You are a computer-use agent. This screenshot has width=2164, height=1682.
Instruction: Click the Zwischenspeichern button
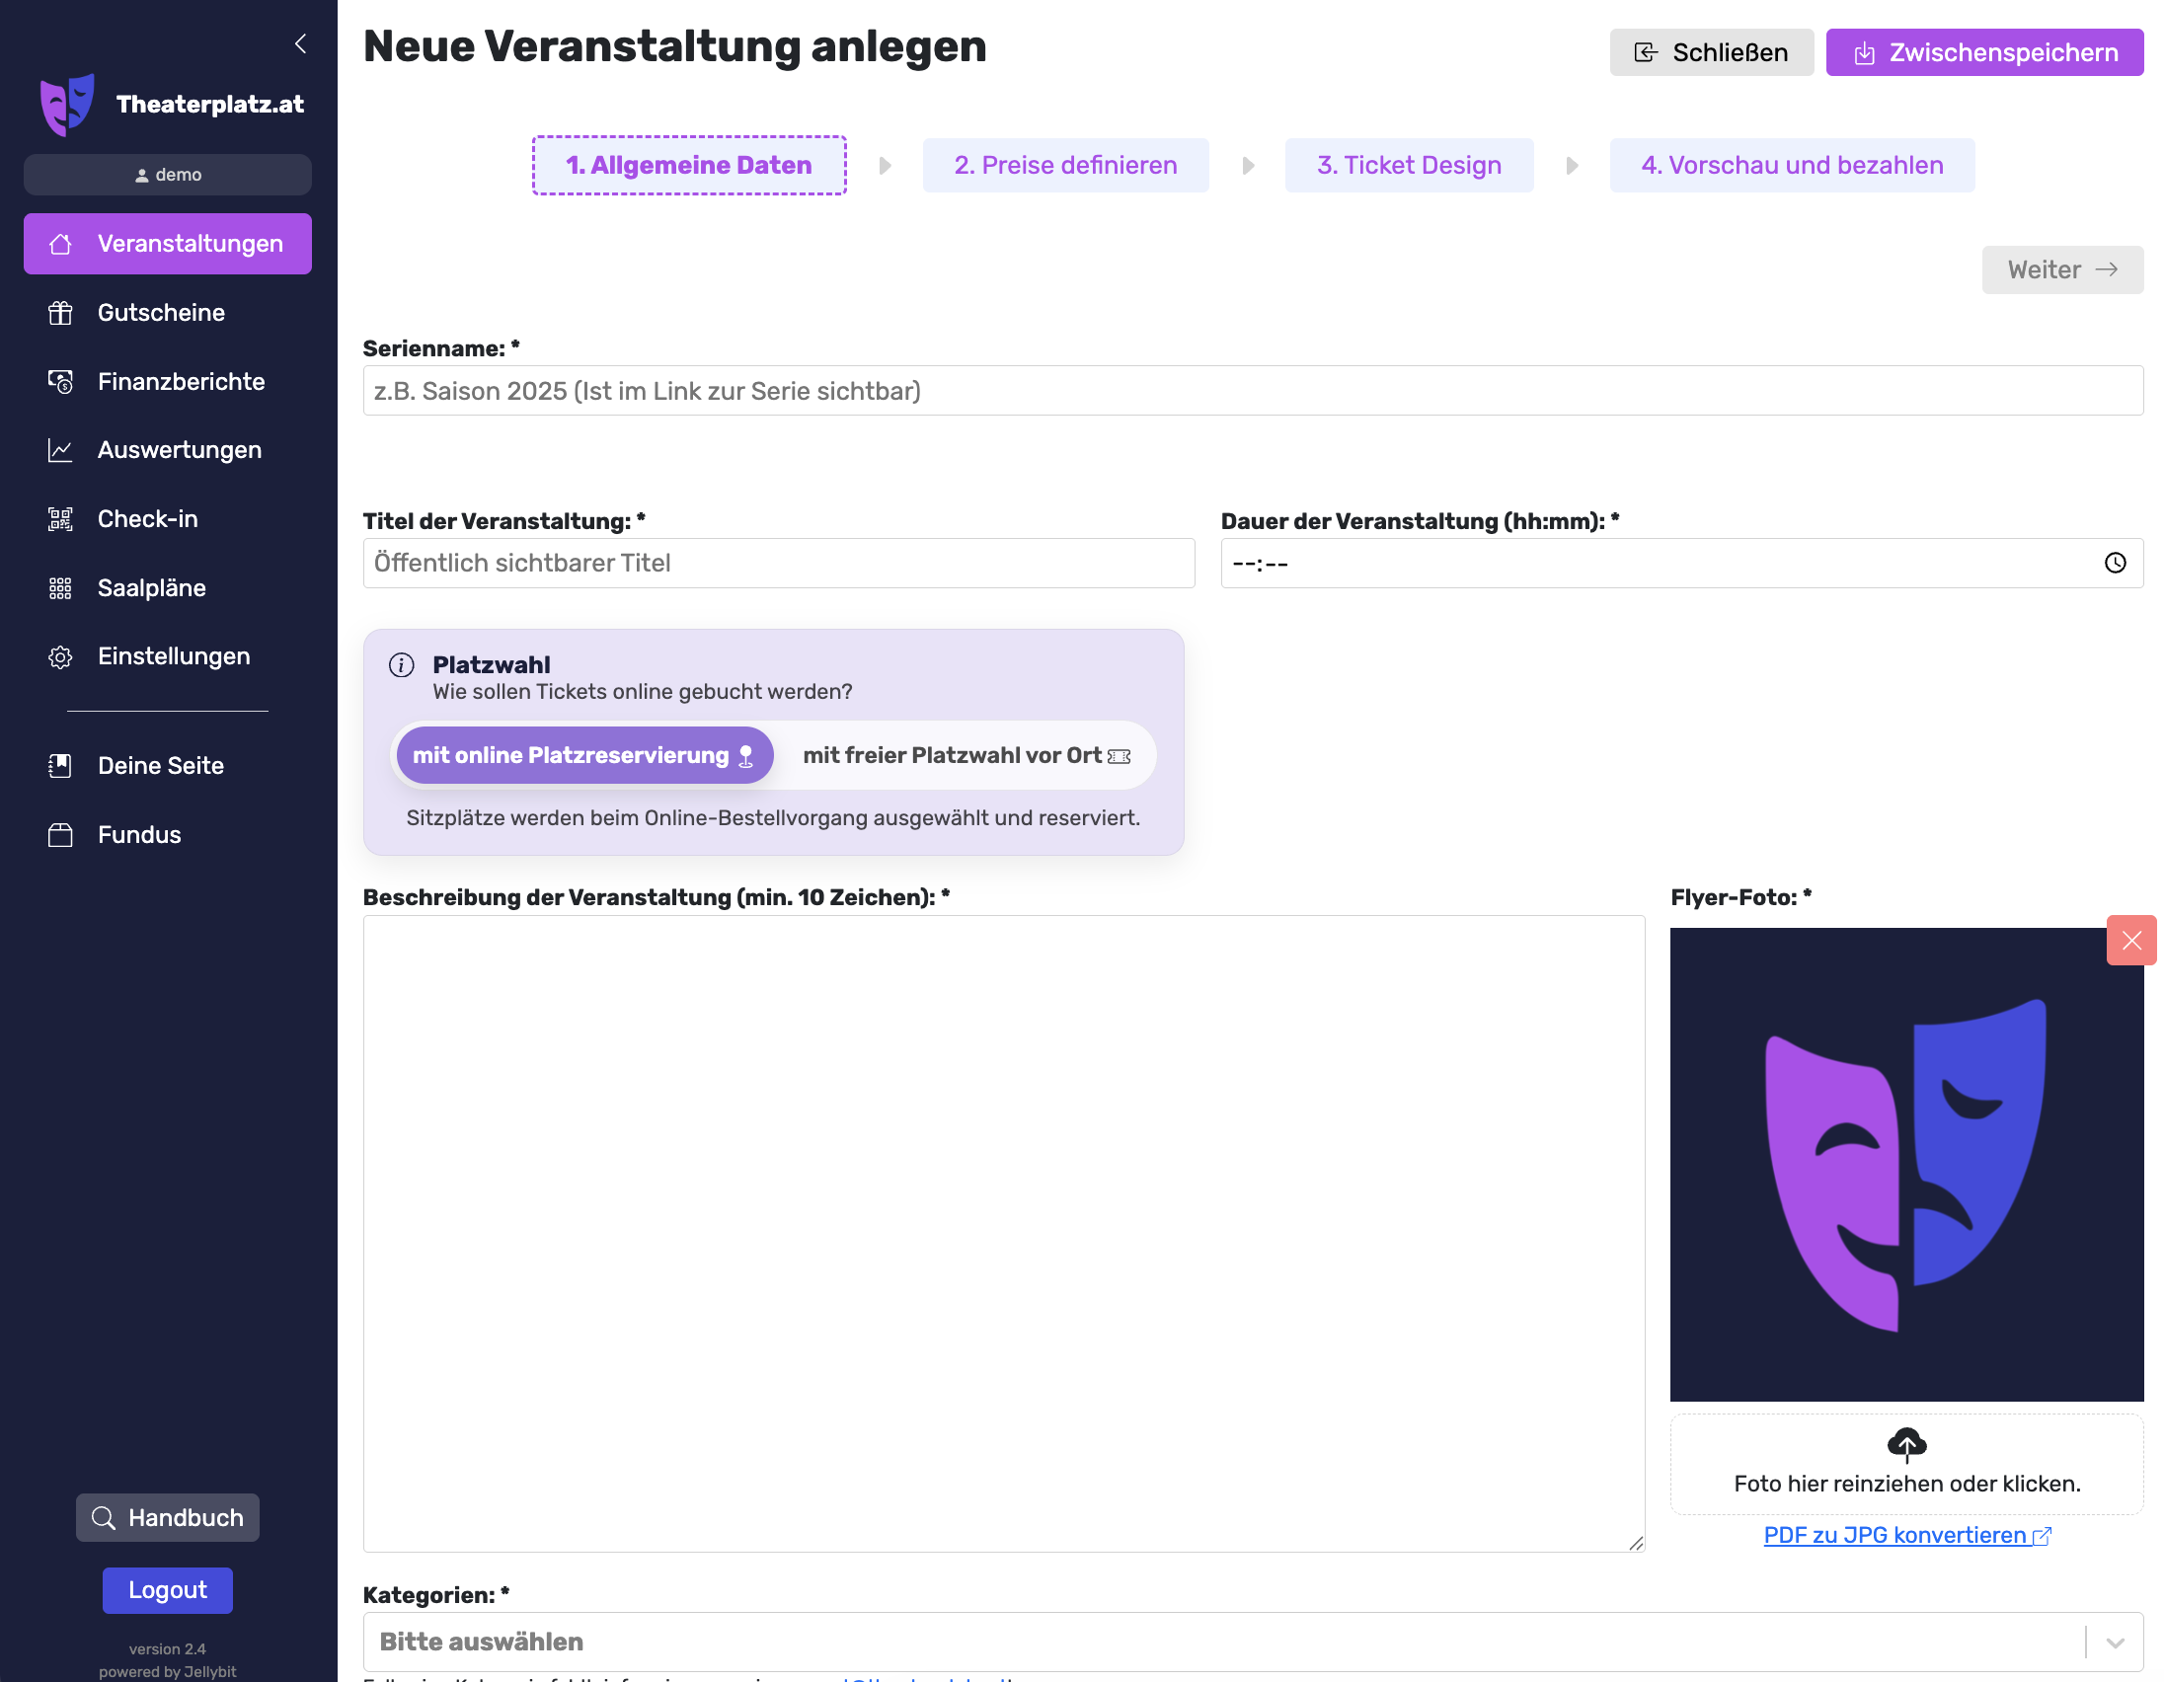click(x=1983, y=52)
